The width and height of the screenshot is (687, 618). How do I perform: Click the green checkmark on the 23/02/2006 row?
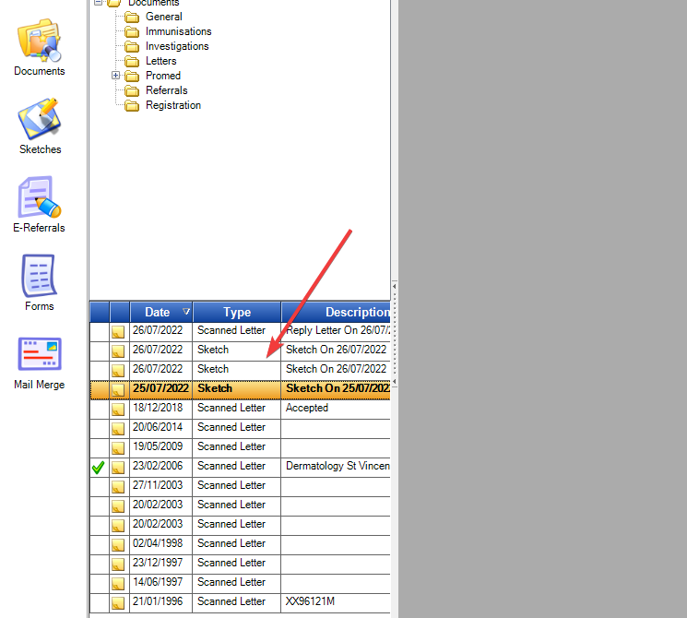pos(99,467)
